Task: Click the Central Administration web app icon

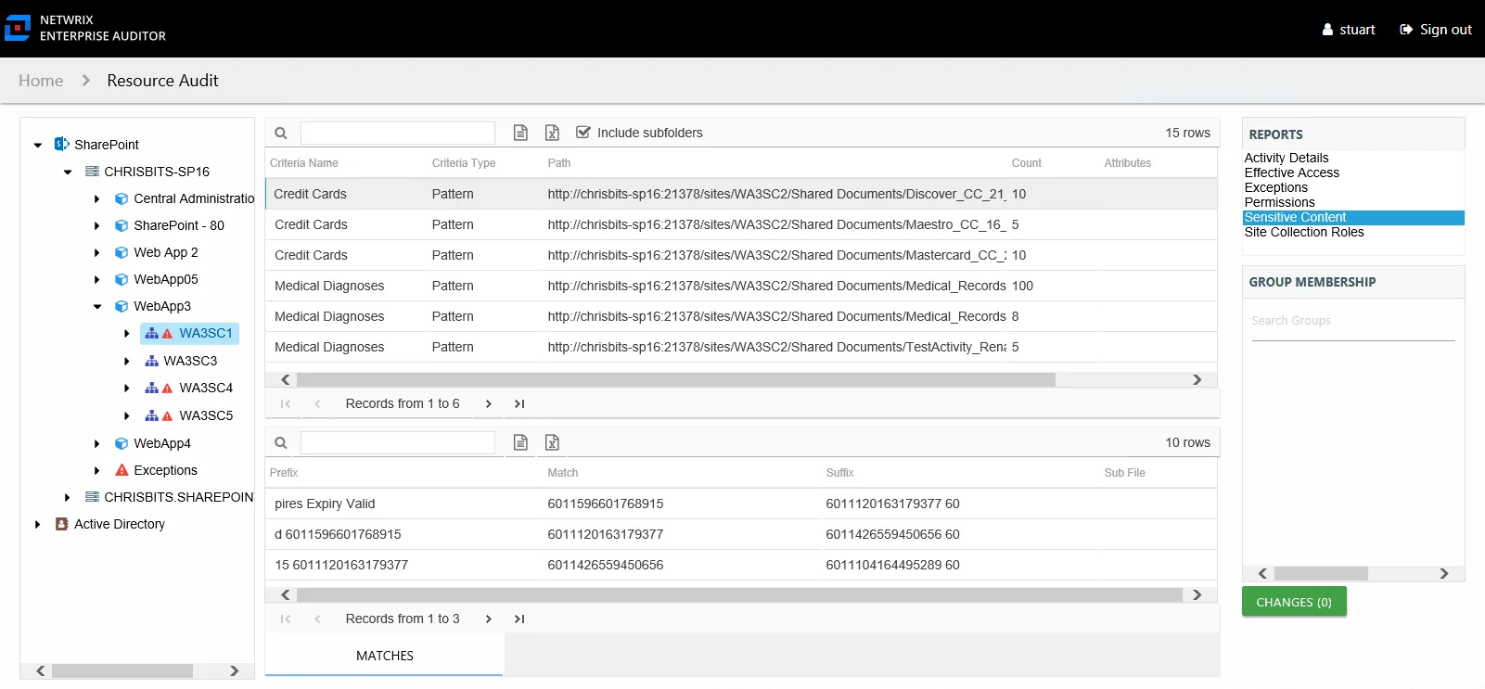Action: tap(122, 198)
